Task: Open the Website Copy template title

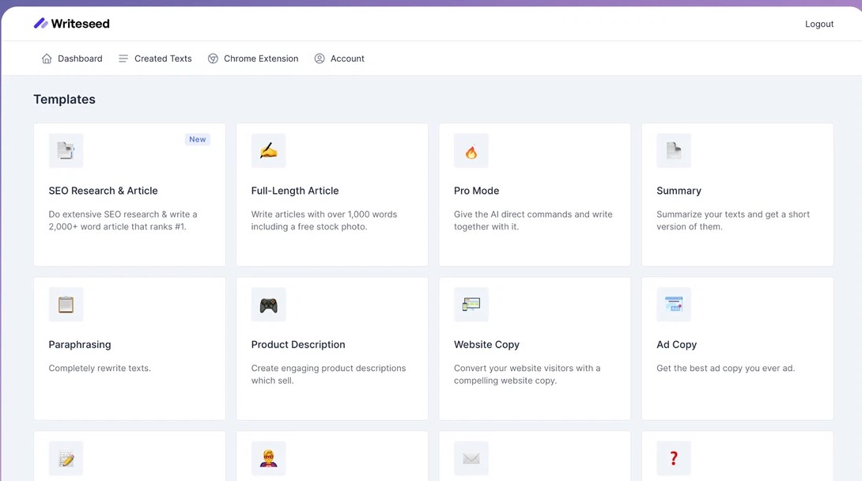Action: pos(486,344)
